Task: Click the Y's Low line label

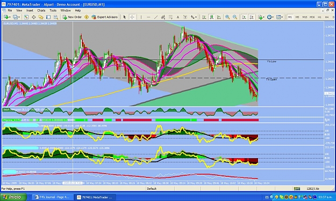Action: (271, 62)
